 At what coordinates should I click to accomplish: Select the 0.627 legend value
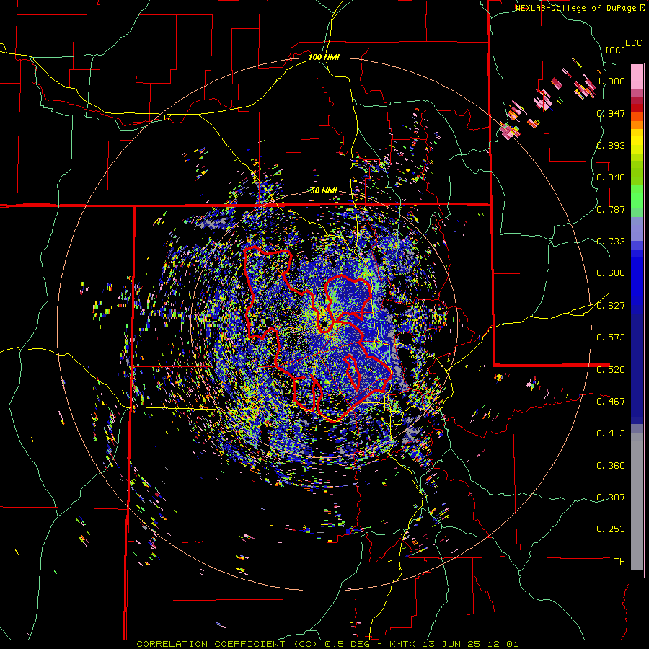pos(611,306)
